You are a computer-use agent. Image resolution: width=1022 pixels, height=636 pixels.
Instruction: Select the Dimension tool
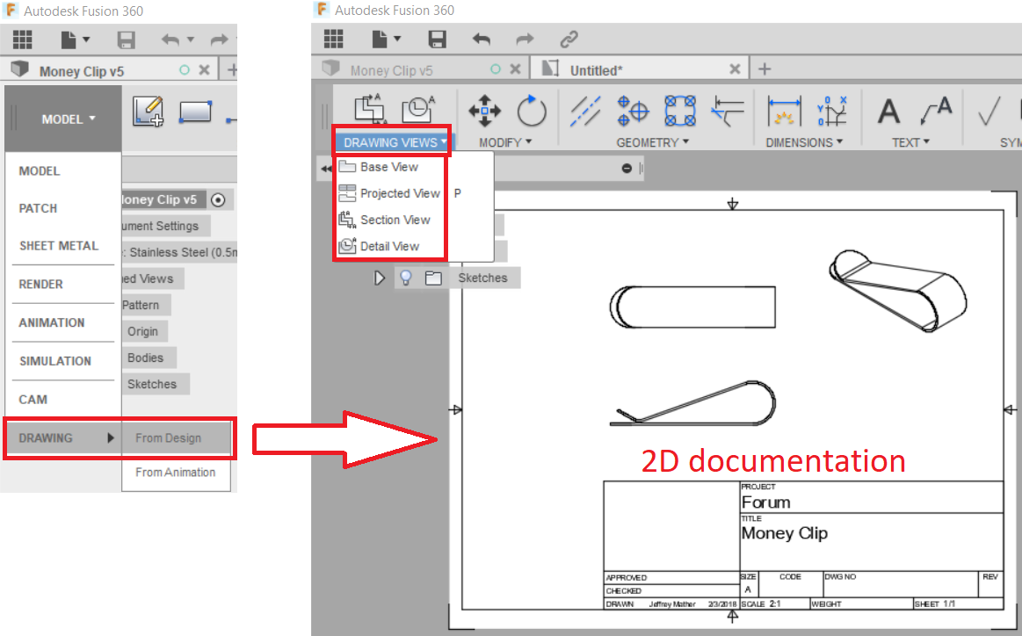click(784, 112)
